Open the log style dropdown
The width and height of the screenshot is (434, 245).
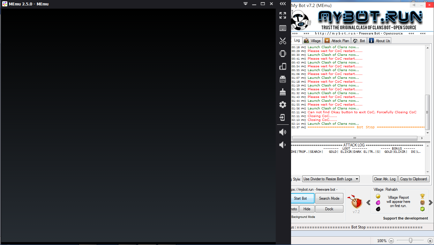click(x=331, y=179)
